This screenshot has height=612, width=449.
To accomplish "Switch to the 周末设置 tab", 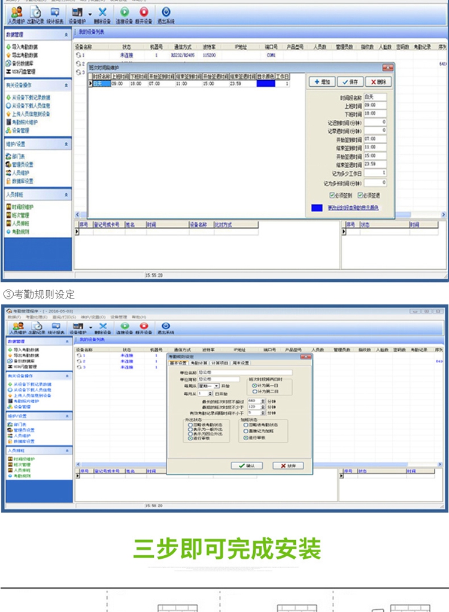I will tap(240, 363).
